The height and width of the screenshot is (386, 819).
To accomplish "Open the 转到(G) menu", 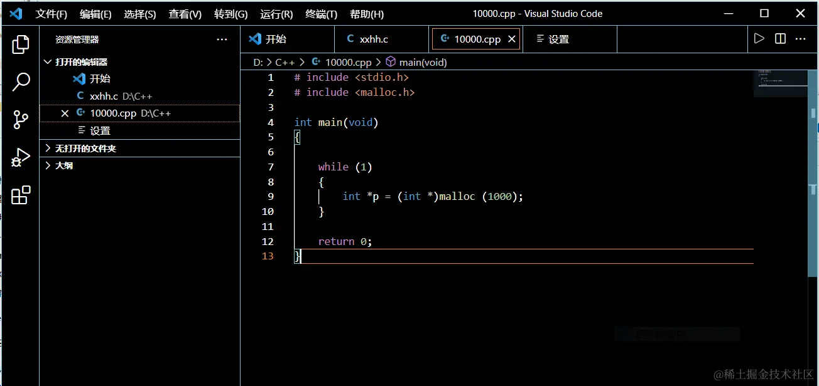I will click(231, 14).
